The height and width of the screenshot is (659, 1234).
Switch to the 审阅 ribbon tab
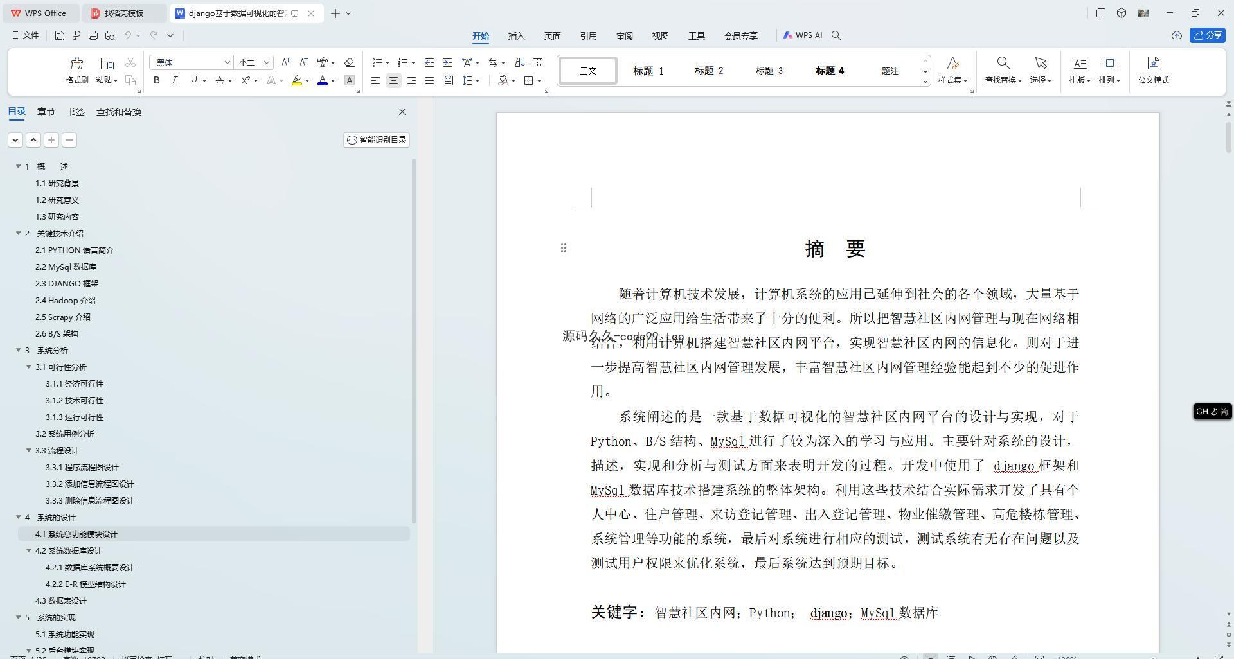625,36
